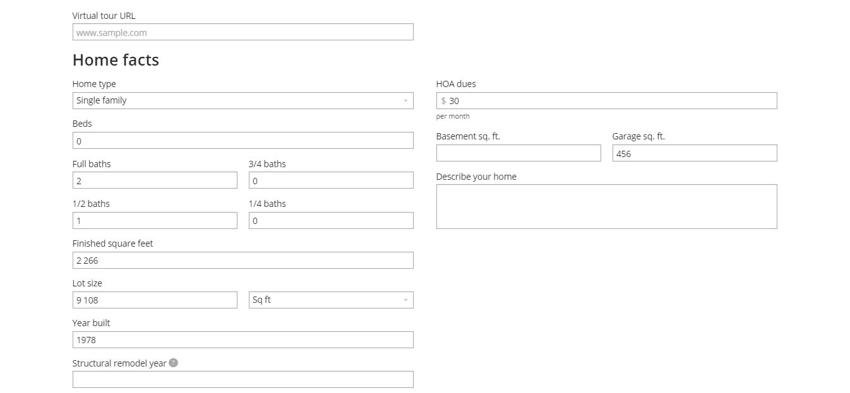This screenshot has width=850, height=393.
Task: Click the Lot size label
Action: coord(87,283)
